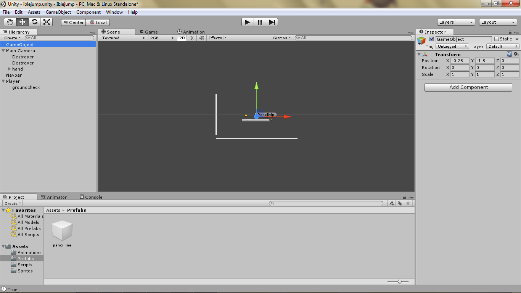Select the Hand tool
The width and height of the screenshot is (521, 293).
(x=10, y=22)
